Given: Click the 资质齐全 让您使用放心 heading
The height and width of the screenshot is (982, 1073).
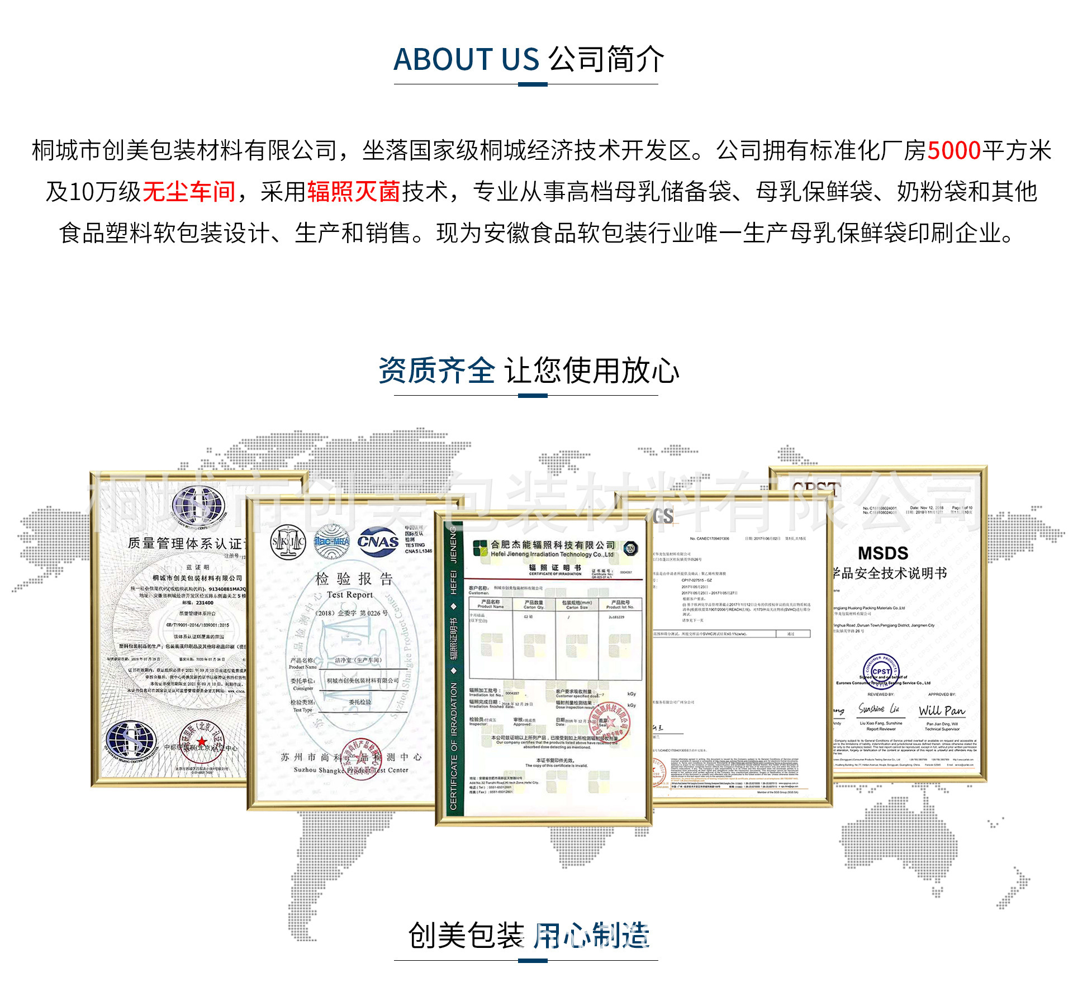Looking at the screenshot, I should (528, 371).
